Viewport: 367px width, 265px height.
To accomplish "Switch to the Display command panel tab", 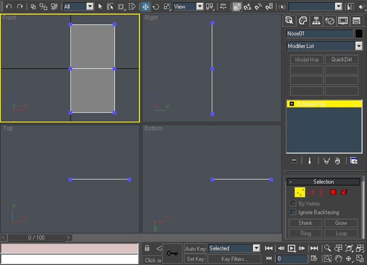I will tap(343, 20).
